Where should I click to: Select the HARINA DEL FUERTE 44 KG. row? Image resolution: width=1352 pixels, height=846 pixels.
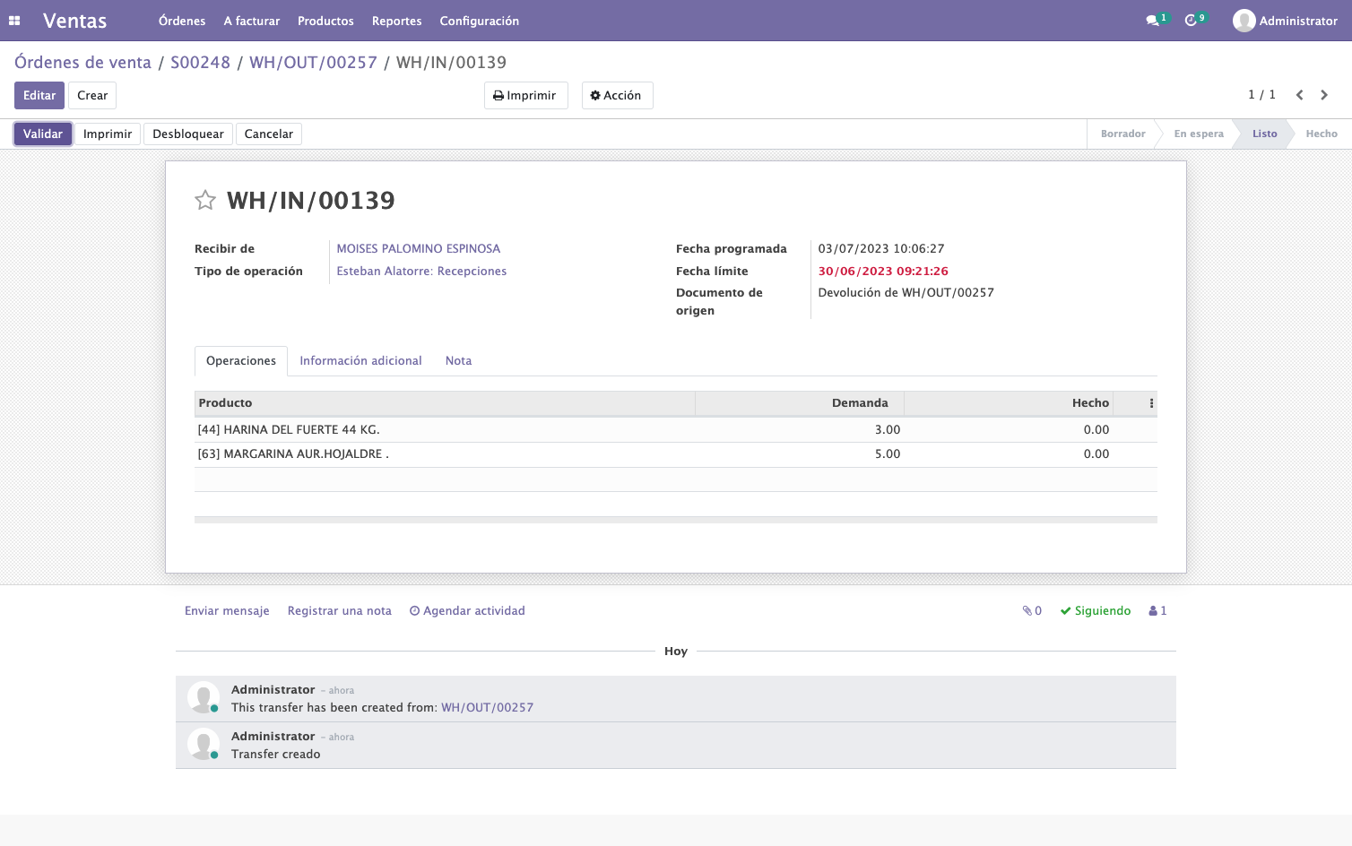[676, 430]
